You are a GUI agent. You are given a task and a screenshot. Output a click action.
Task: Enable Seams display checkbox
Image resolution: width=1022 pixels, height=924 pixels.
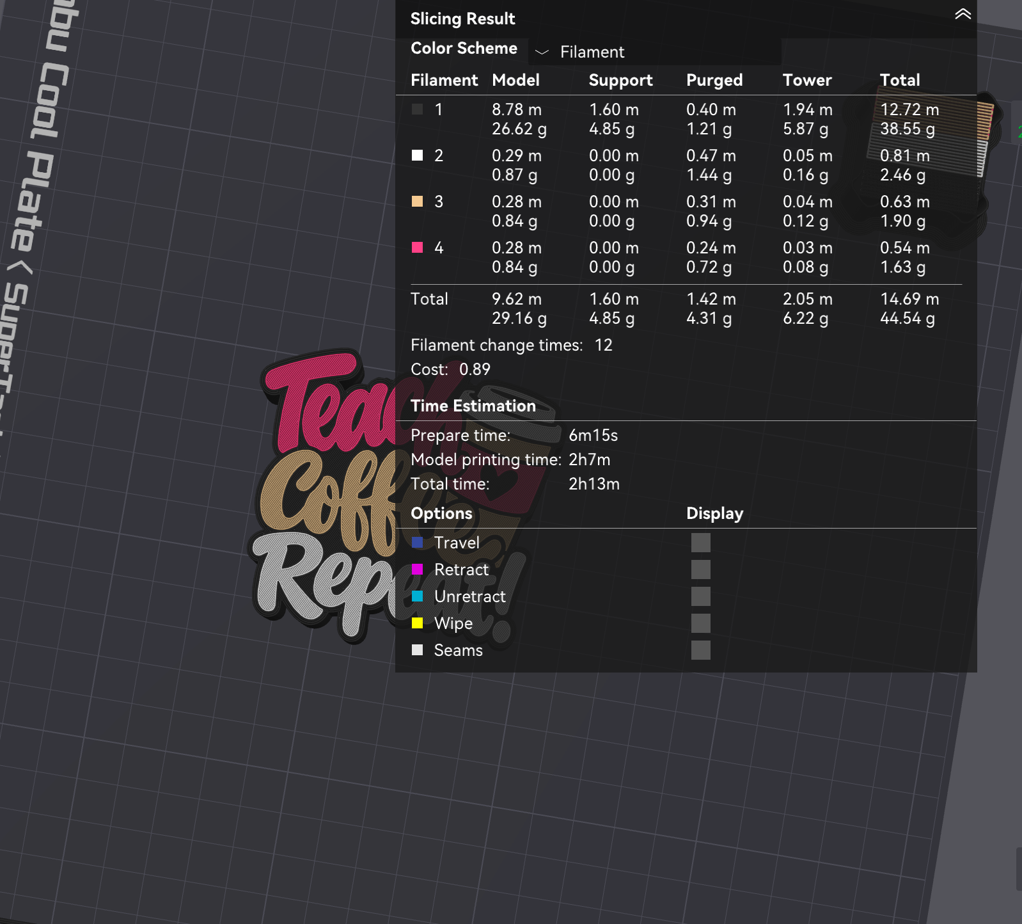coord(701,650)
